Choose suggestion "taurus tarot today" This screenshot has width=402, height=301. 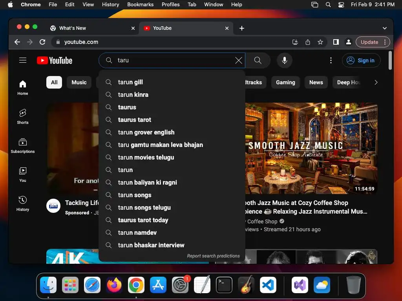pos(172,220)
